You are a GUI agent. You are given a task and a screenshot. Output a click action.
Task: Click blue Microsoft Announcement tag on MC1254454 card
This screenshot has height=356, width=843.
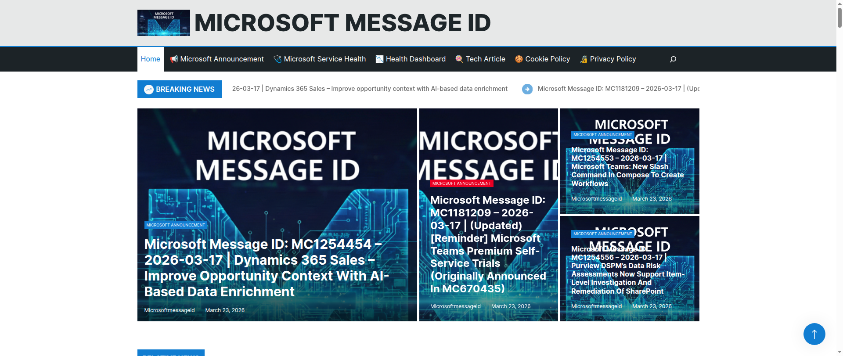[x=176, y=225]
